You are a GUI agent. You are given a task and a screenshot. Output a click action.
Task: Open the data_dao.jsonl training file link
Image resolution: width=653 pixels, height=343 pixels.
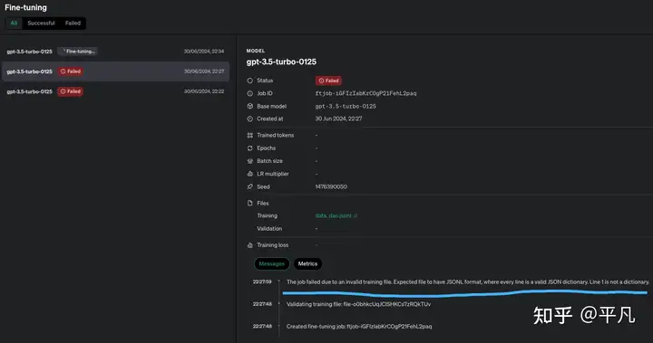click(333, 215)
